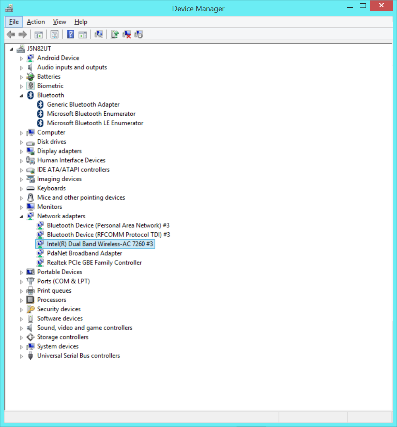Click the Universal Serial Bus plug icon

[x=31, y=355]
